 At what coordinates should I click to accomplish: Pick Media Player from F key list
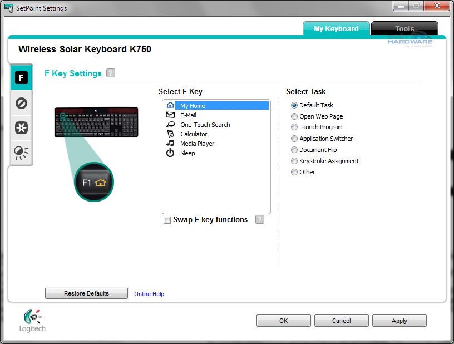[x=197, y=144]
